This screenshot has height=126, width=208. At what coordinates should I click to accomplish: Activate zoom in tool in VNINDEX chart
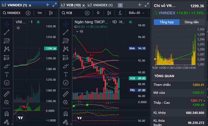tap(7, 102)
